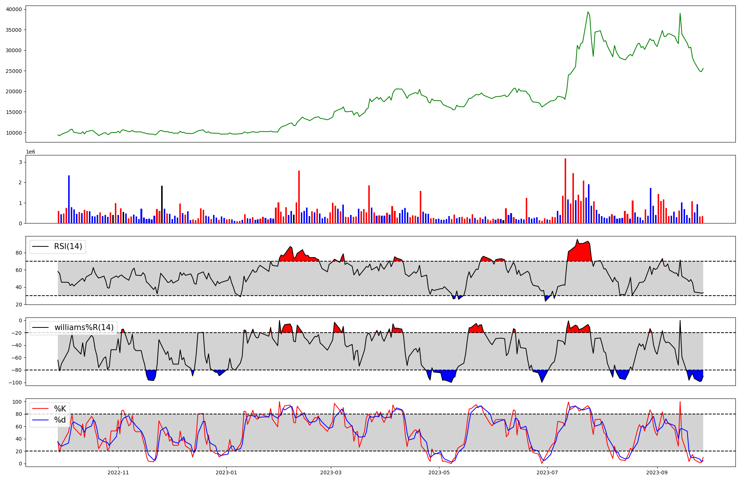This screenshot has height=481, width=741.
Task: Click the red %K legend line sample
Action: tap(40, 409)
